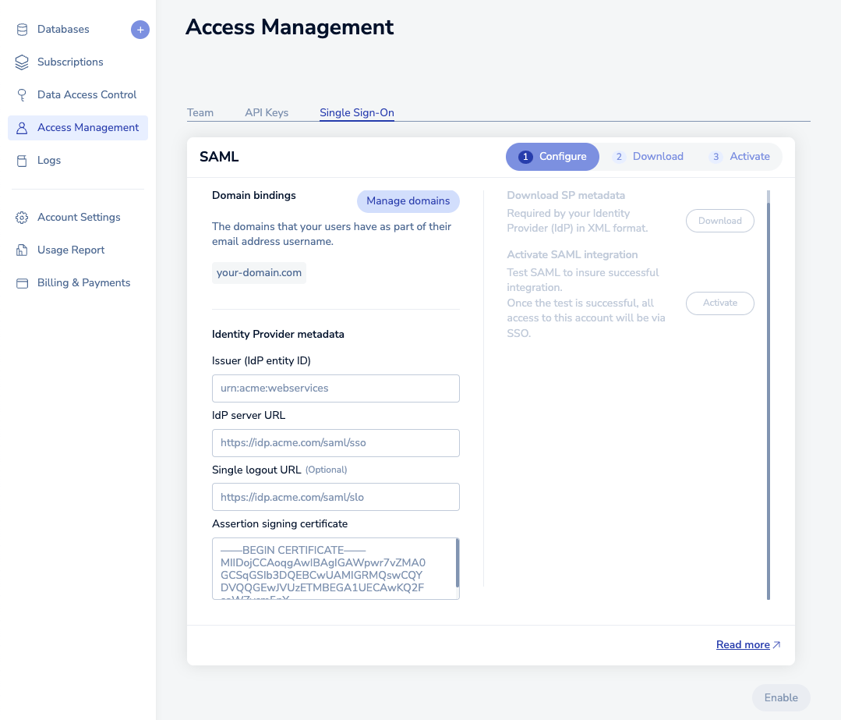Click the Subscriptions layers icon
841x720 pixels.
point(22,62)
